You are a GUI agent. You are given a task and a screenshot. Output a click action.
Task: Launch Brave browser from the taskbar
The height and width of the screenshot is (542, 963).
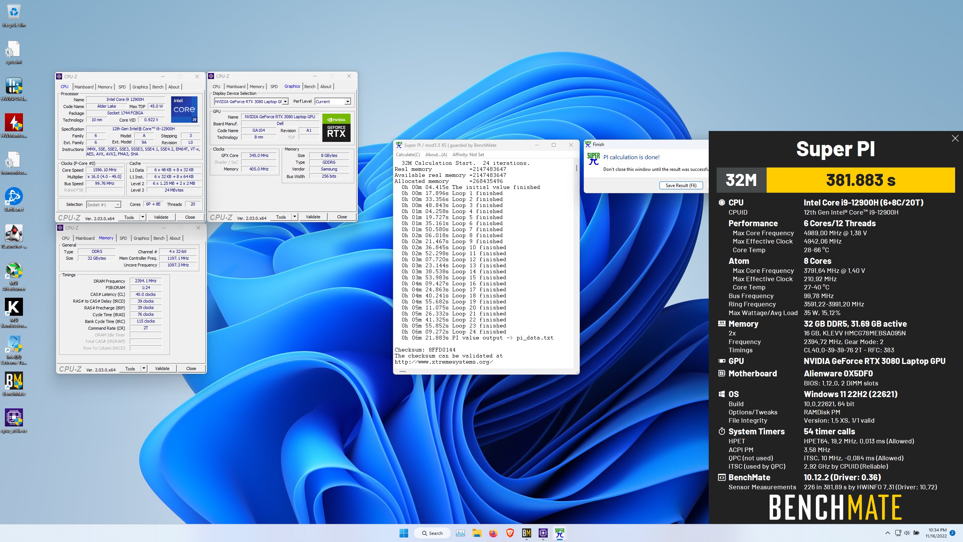(510, 533)
